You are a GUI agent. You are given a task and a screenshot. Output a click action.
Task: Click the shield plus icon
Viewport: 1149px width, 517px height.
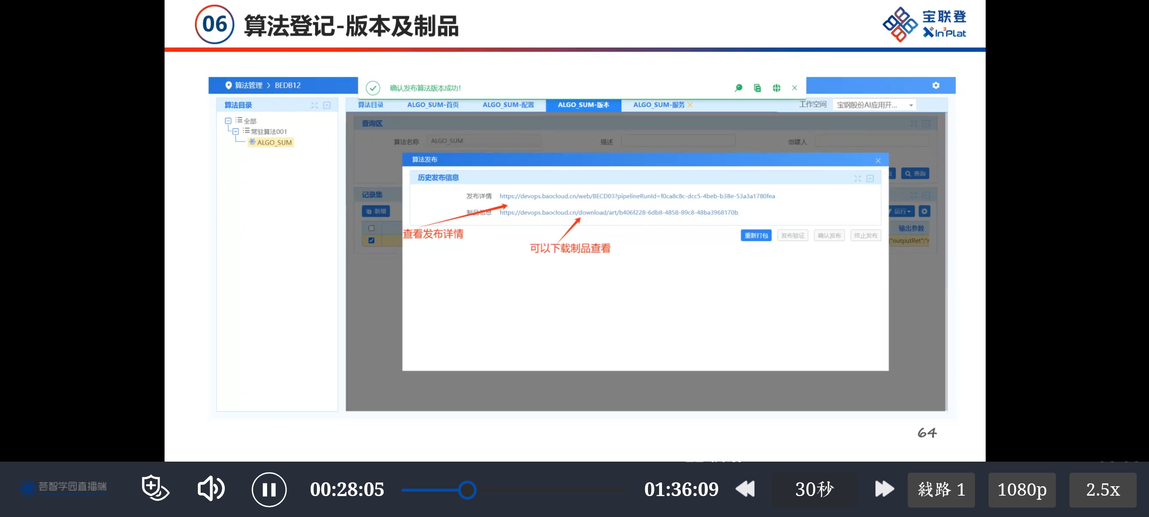click(x=155, y=488)
